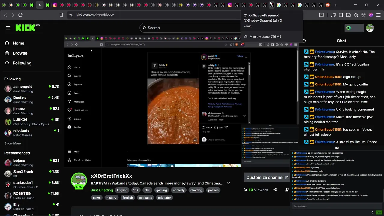
Task: Open LURK24 Call of Duty channel
Action: (x=32, y=121)
